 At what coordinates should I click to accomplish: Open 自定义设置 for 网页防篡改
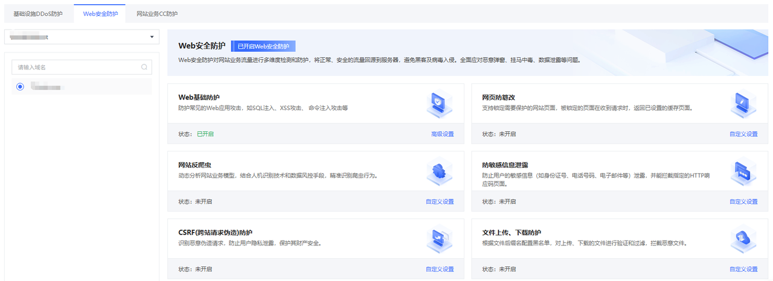743,134
